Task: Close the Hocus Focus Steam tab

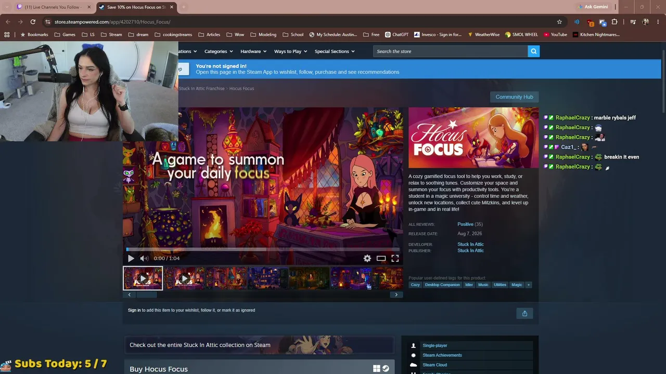Action: pyautogui.click(x=172, y=7)
